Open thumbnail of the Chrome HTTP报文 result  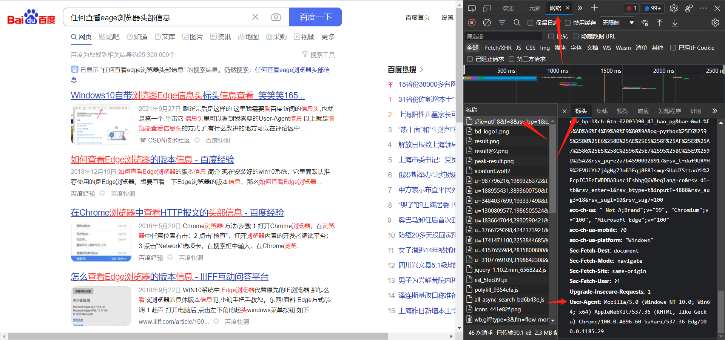point(101,242)
